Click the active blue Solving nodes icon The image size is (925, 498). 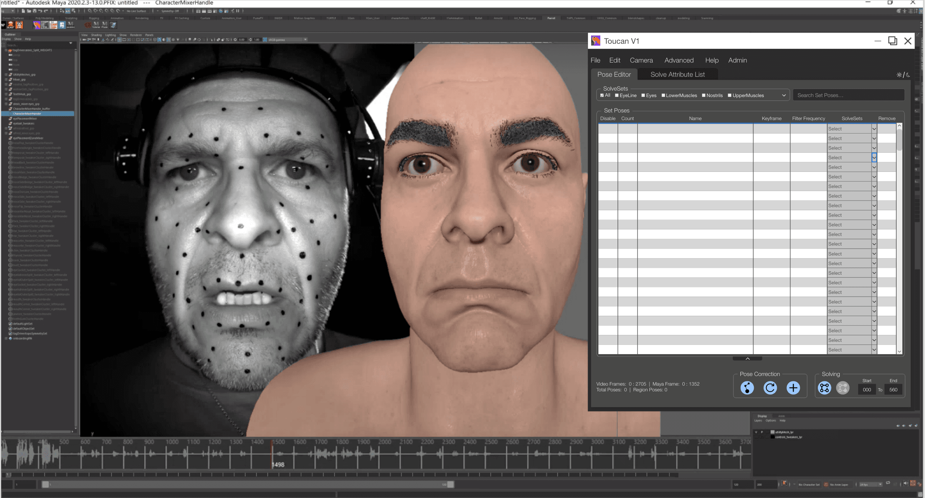[824, 388]
